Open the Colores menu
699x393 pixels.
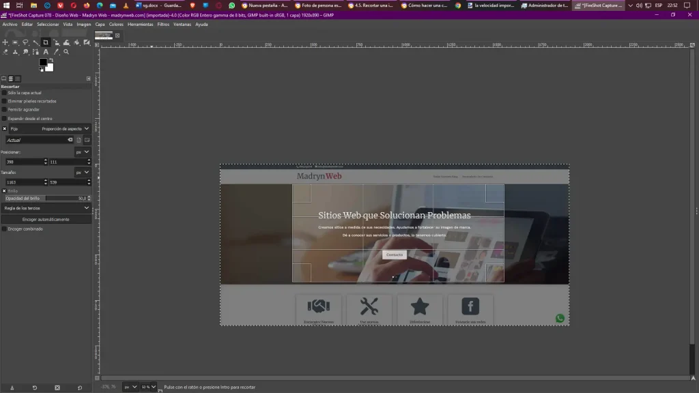point(116,24)
